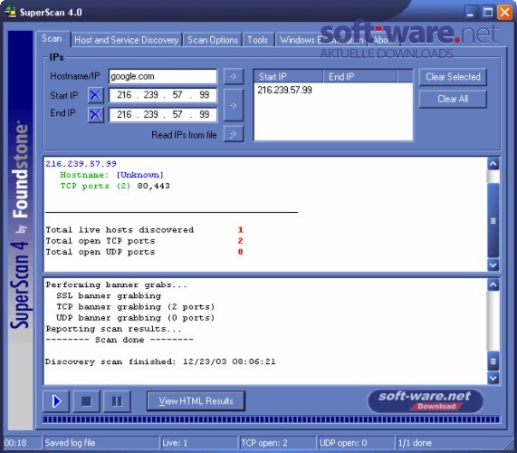Click the Total live hosts discovered line
Viewport: 517px width, 453px height.
[x=145, y=229]
